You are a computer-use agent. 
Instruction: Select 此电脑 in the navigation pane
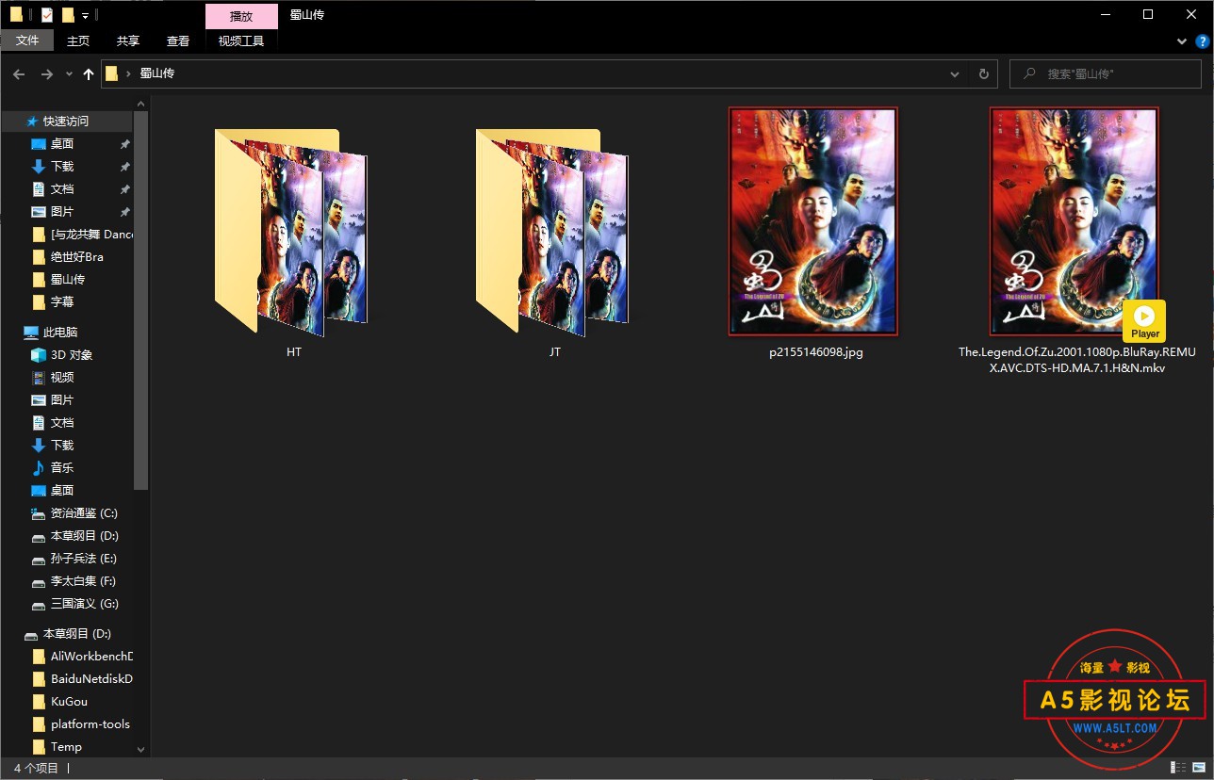(60, 332)
